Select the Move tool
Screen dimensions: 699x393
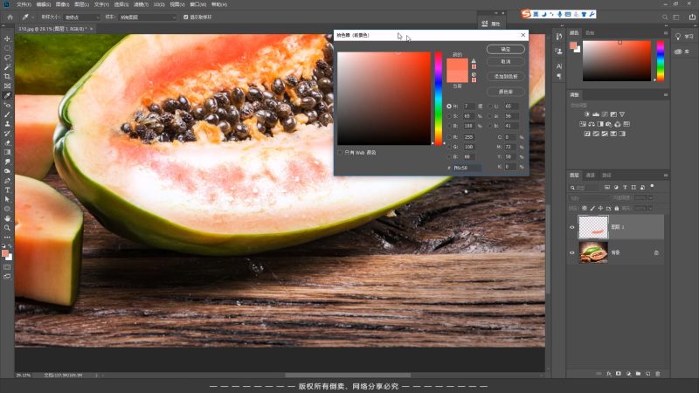(x=8, y=39)
